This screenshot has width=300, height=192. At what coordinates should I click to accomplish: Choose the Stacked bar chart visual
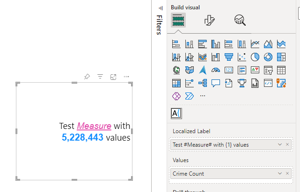click(x=176, y=44)
